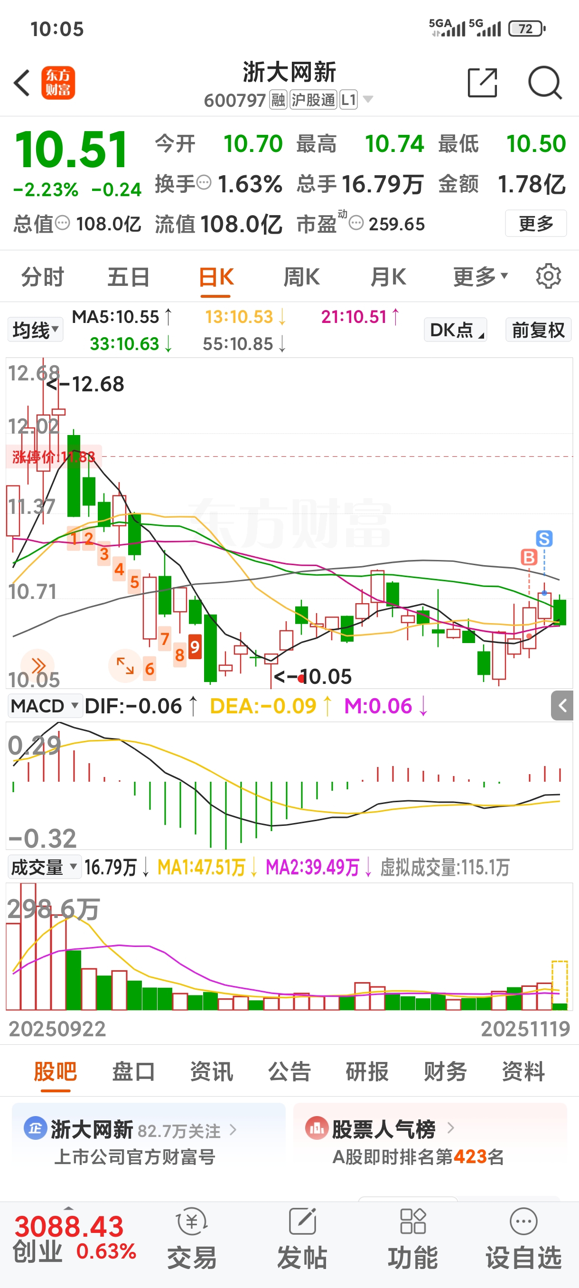The height and width of the screenshot is (1288, 579).
Task: Expand stock title dropdown triangle
Action: tap(368, 100)
